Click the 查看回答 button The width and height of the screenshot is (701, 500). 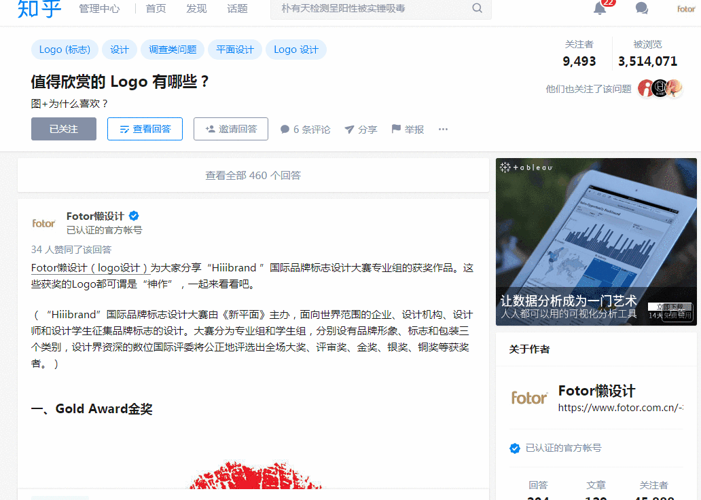tap(145, 129)
